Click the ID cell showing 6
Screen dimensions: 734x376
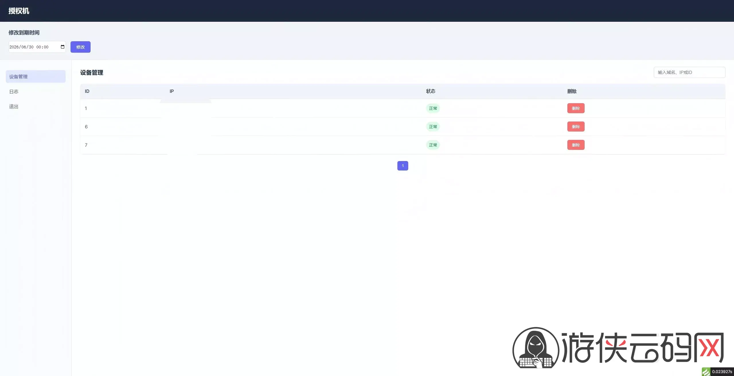pyautogui.click(x=86, y=127)
